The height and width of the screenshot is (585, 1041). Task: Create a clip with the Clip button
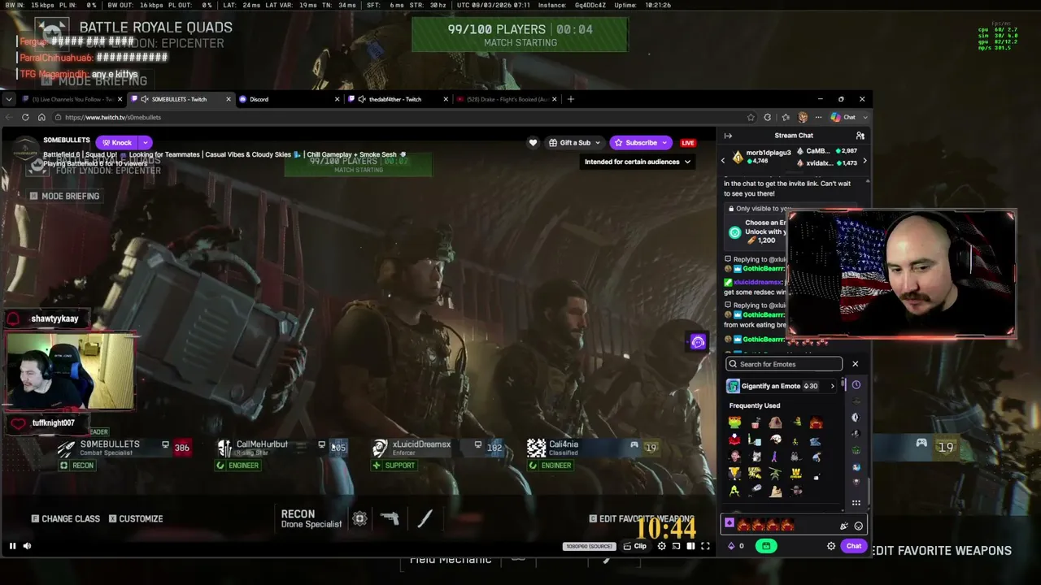635,546
